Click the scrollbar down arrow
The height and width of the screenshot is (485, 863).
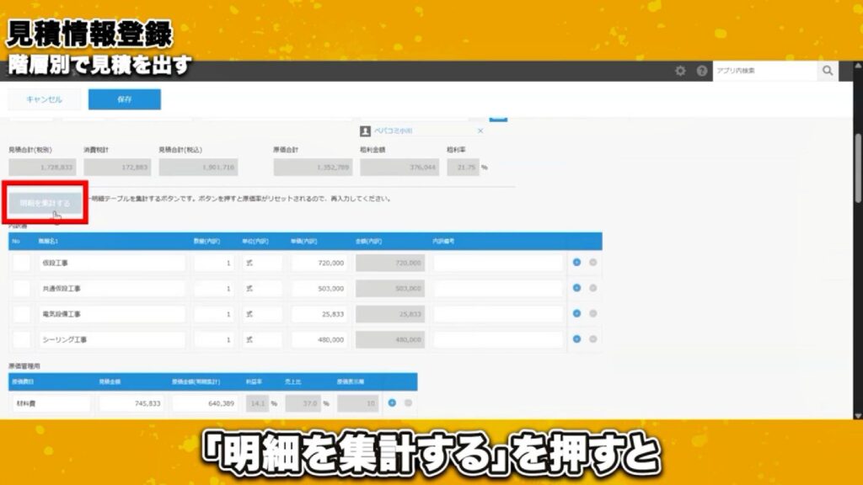click(859, 415)
